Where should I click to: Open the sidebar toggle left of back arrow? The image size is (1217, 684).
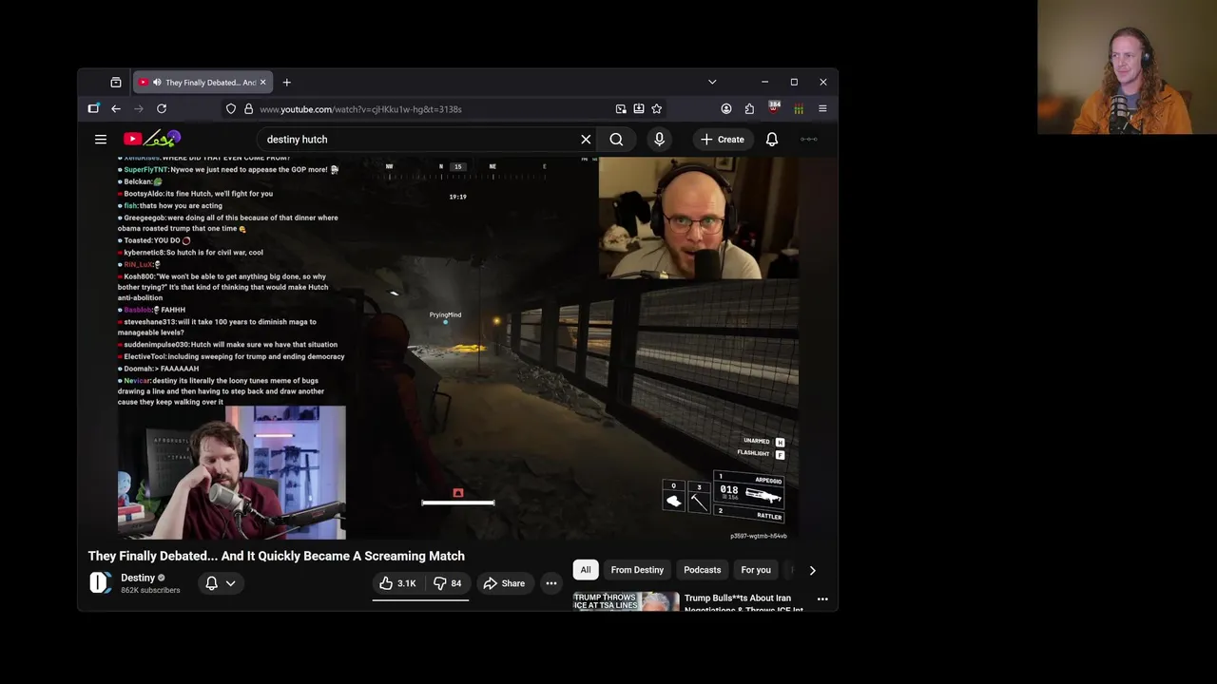coord(93,109)
